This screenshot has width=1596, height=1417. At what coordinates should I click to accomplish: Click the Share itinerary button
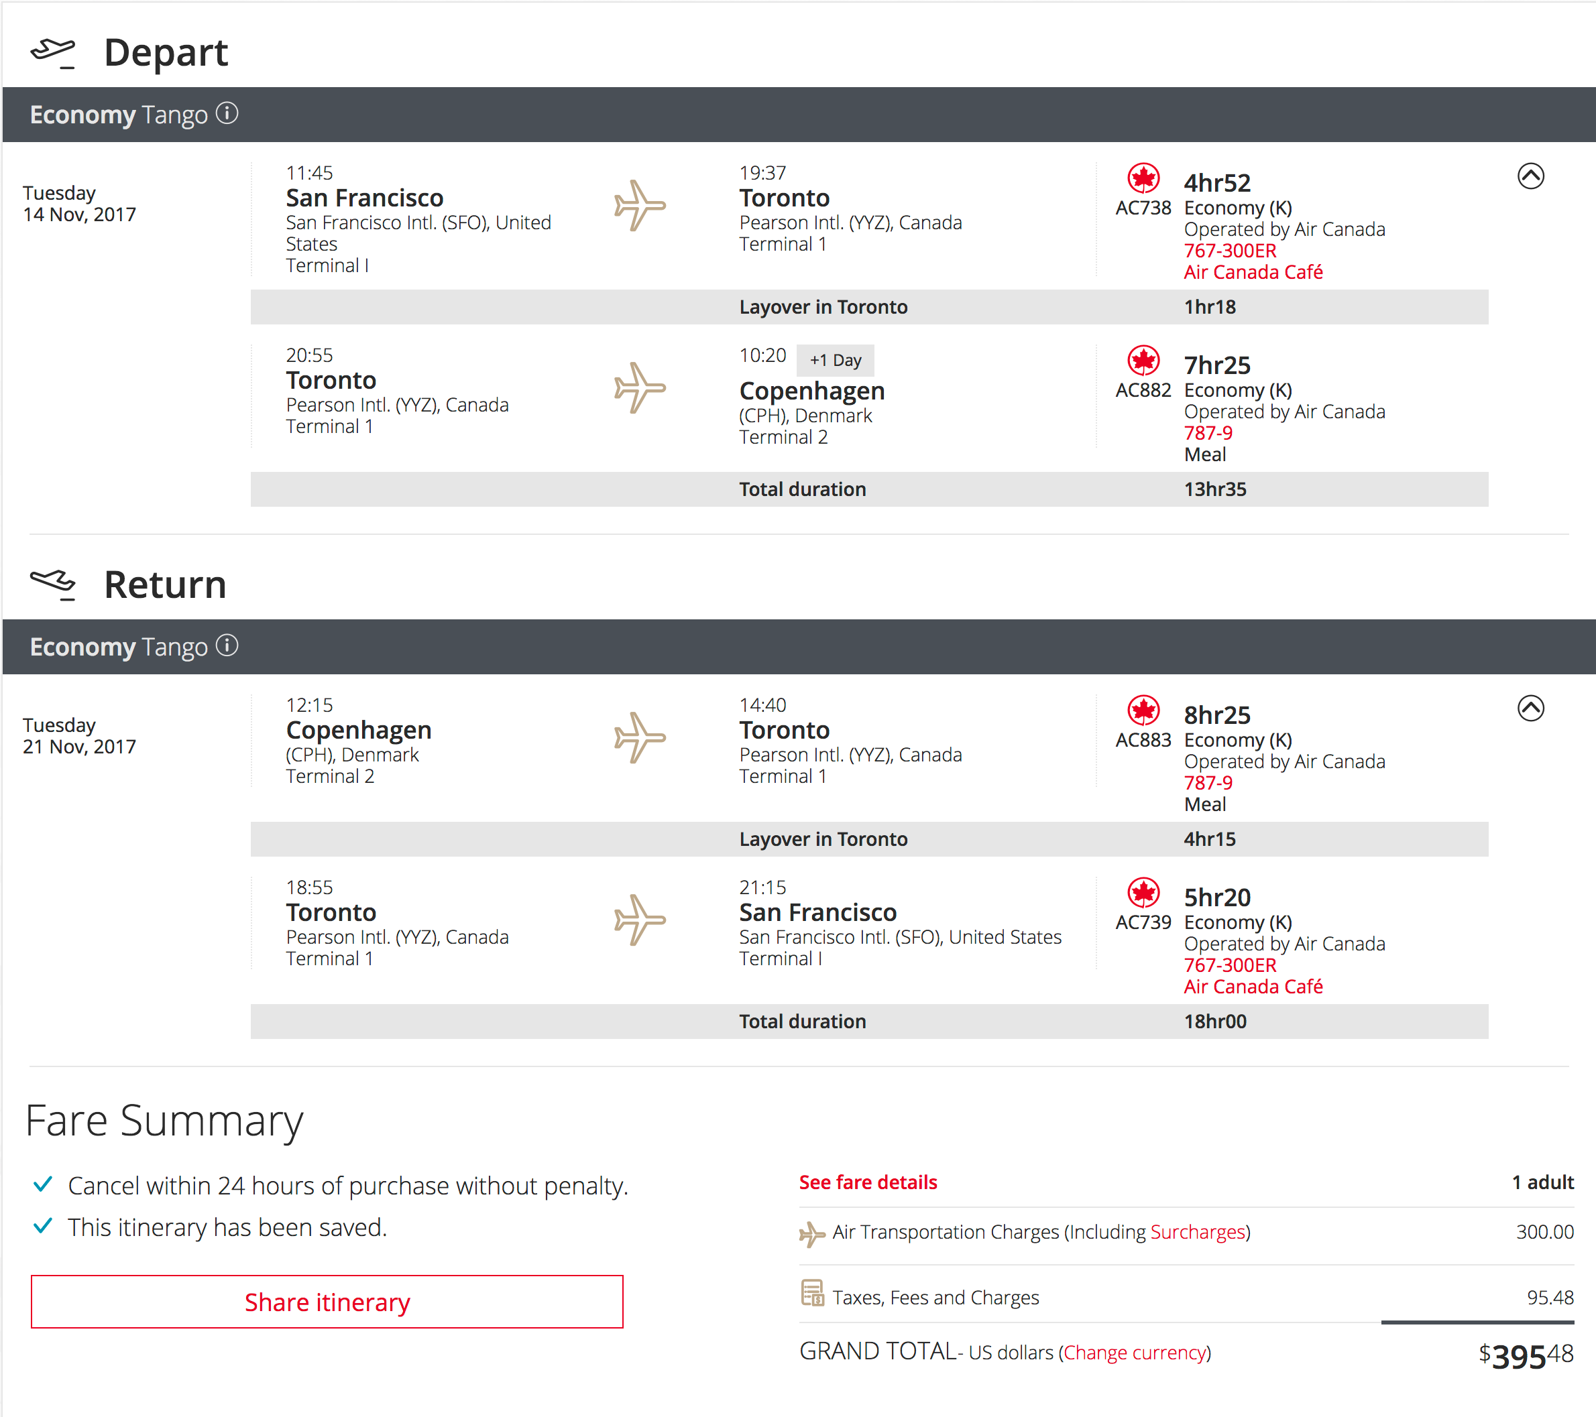click(x=327, y=1302)
